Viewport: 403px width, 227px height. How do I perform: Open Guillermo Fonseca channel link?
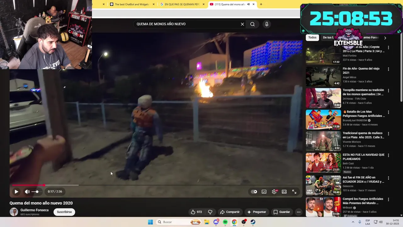[x=35, y=210]
